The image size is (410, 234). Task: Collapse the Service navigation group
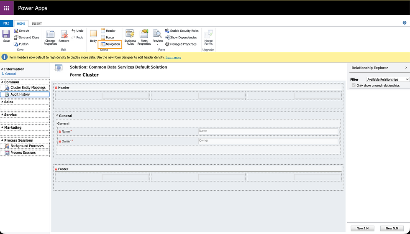click(x=2, y=114)
